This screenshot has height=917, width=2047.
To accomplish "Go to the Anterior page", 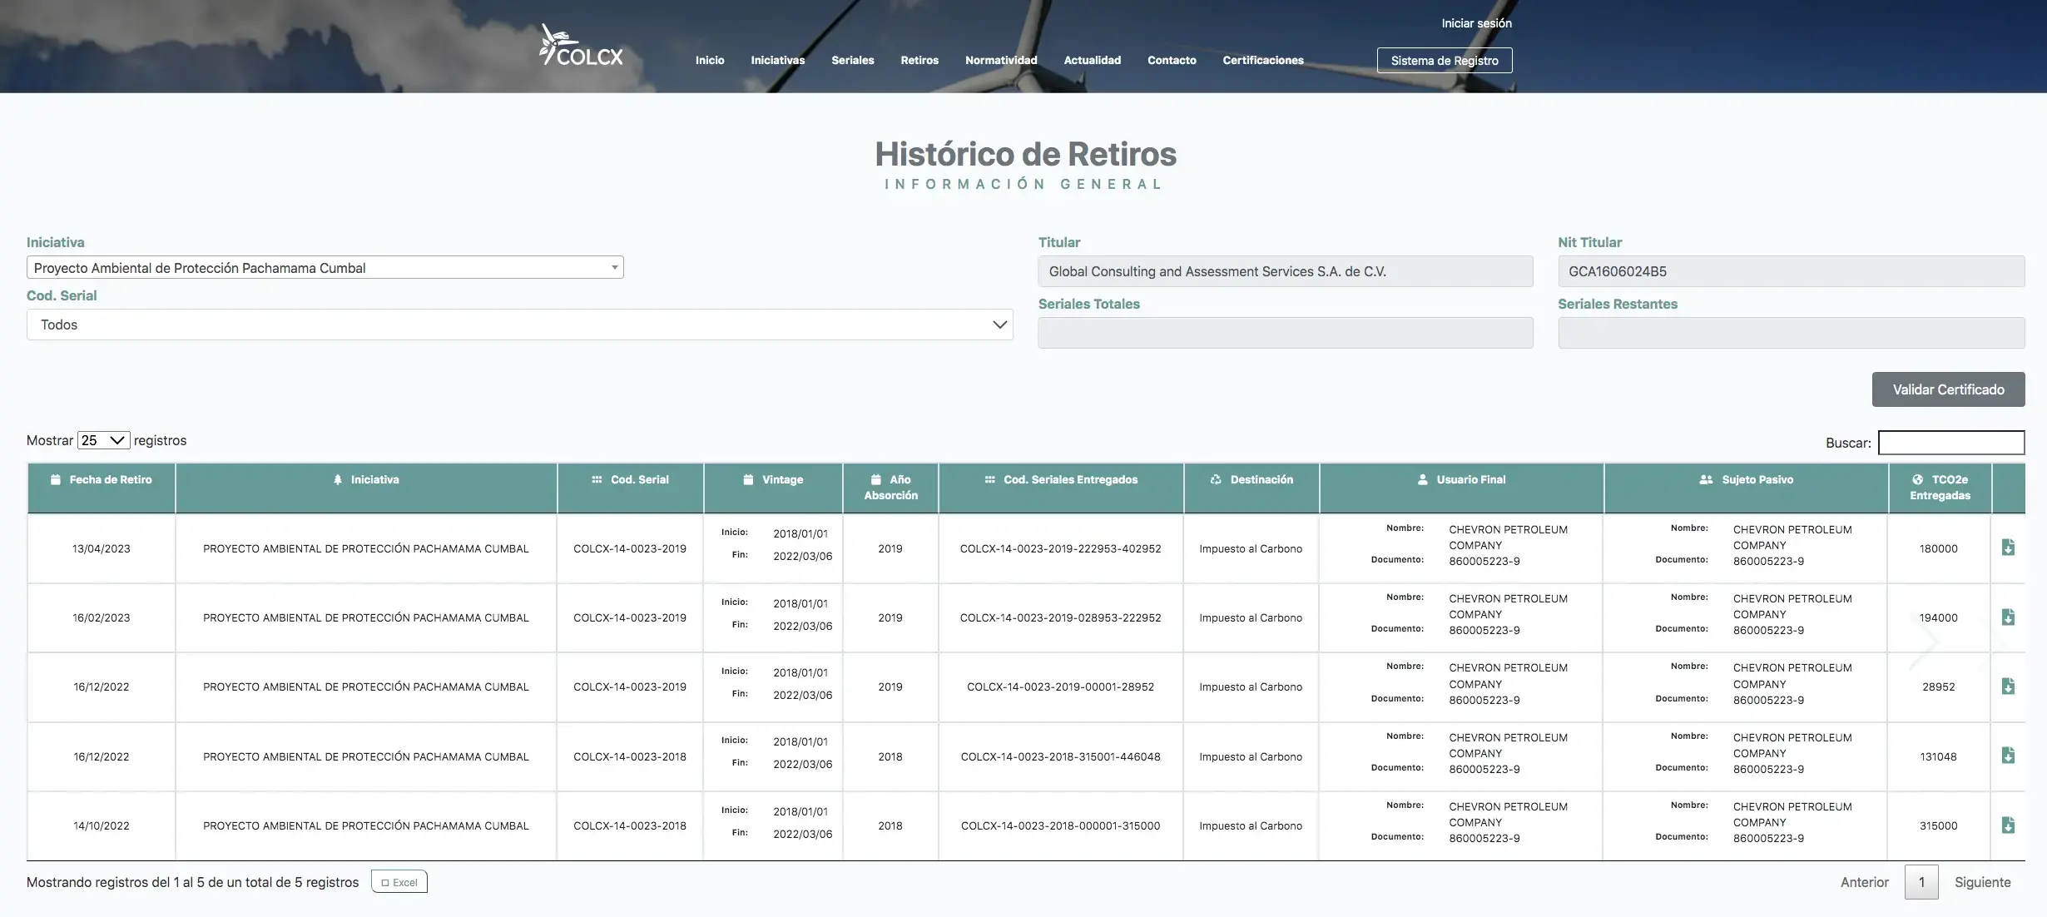I will 1864,882.
